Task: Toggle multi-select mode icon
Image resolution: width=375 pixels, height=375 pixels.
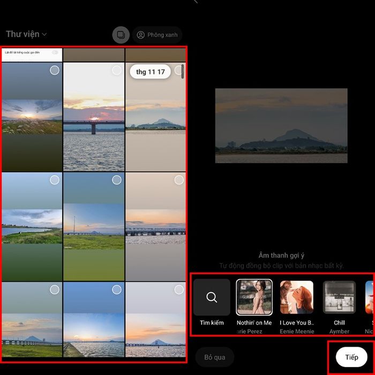Action: [x=121, y=35]
